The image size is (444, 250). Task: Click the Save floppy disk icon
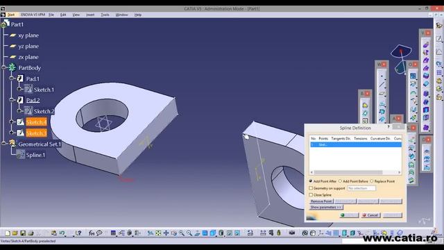[x=23, y=233]
